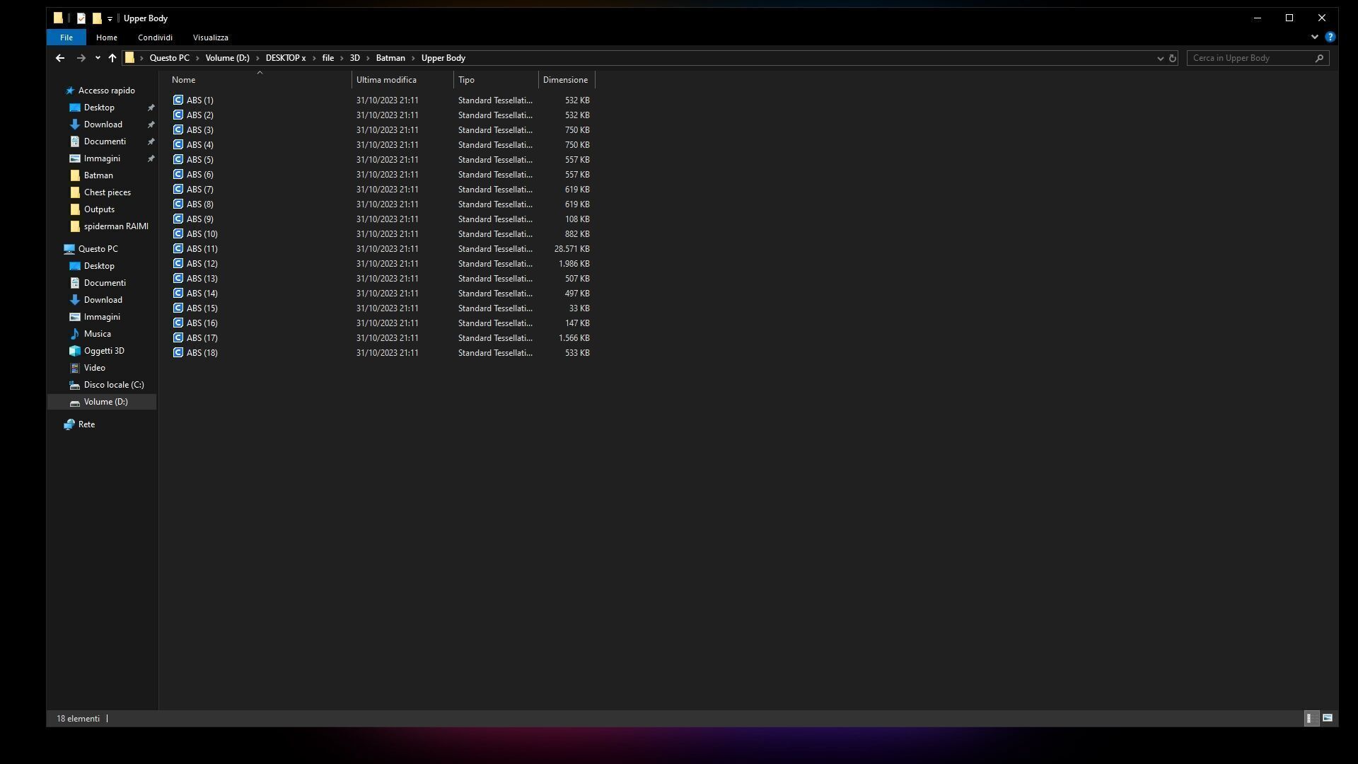Screen dimensions: 1358x764
Task: Open the recent locations dropdown arrow
Action: (98, 58)
